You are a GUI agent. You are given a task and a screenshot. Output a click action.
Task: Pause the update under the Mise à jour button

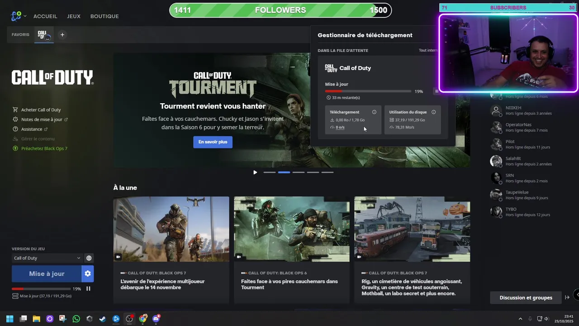click(88, 289)
